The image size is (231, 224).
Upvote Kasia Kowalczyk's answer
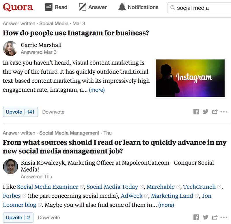coord(18,218)
